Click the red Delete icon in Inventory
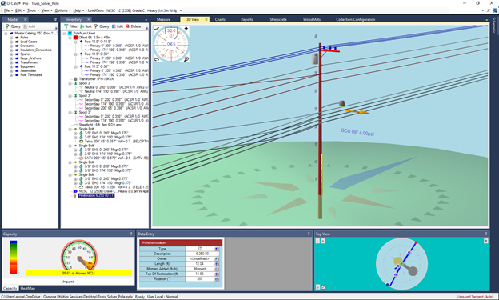 128,26
